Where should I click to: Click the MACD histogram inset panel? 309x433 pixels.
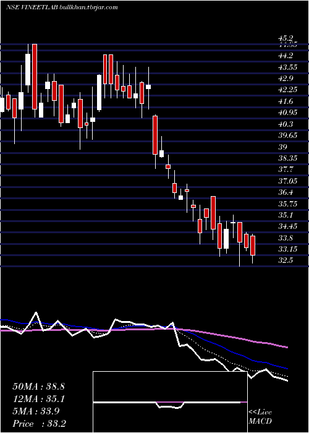click(170, 402)
